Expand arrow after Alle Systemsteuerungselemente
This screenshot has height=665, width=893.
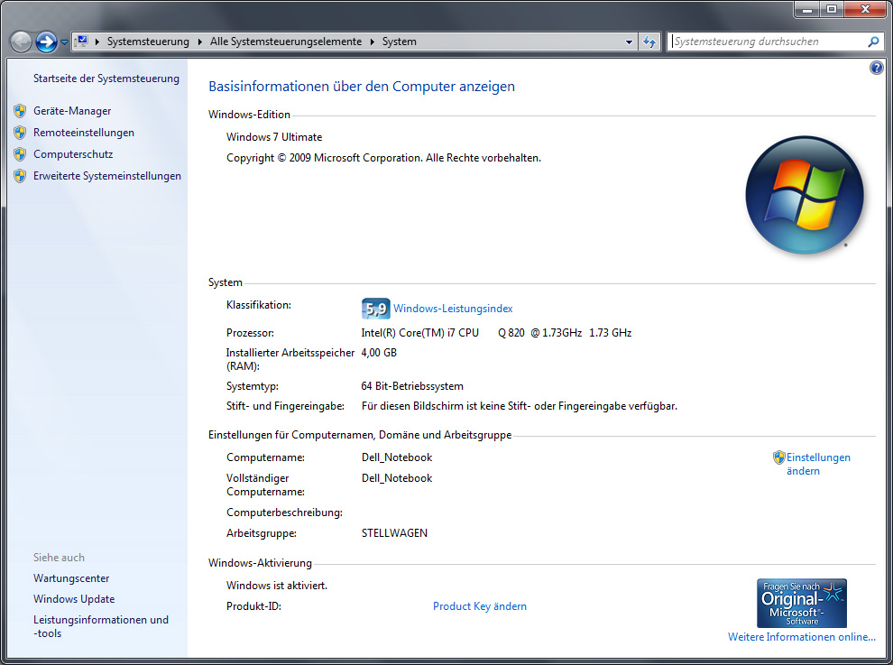372,42
